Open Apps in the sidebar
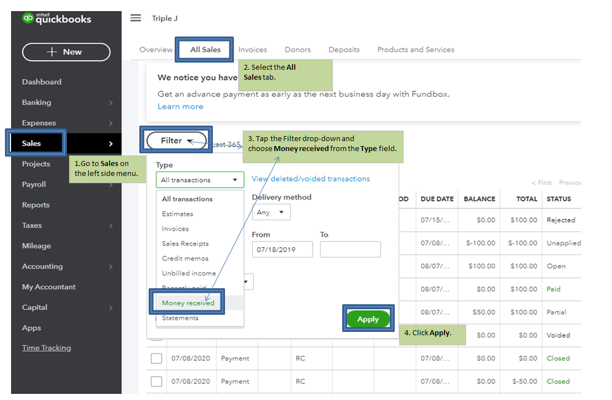 click(x=31, y=328)
